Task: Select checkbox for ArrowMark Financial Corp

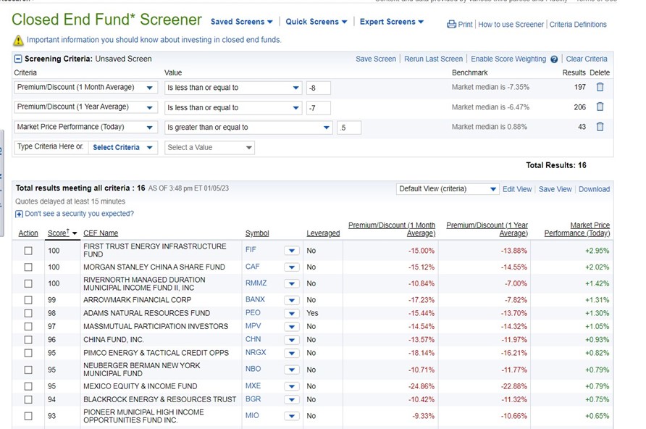Action: [28, 300]
